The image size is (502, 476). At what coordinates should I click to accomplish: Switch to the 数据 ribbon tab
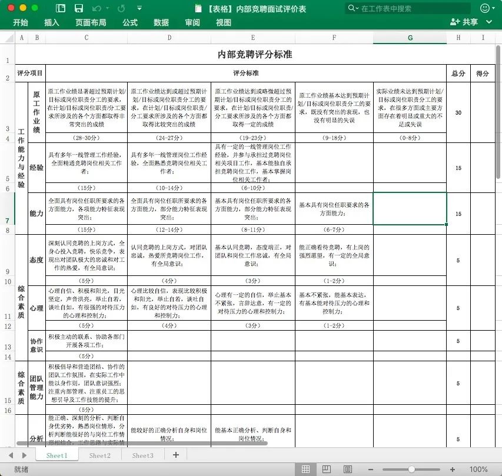(x=161, y=22)
